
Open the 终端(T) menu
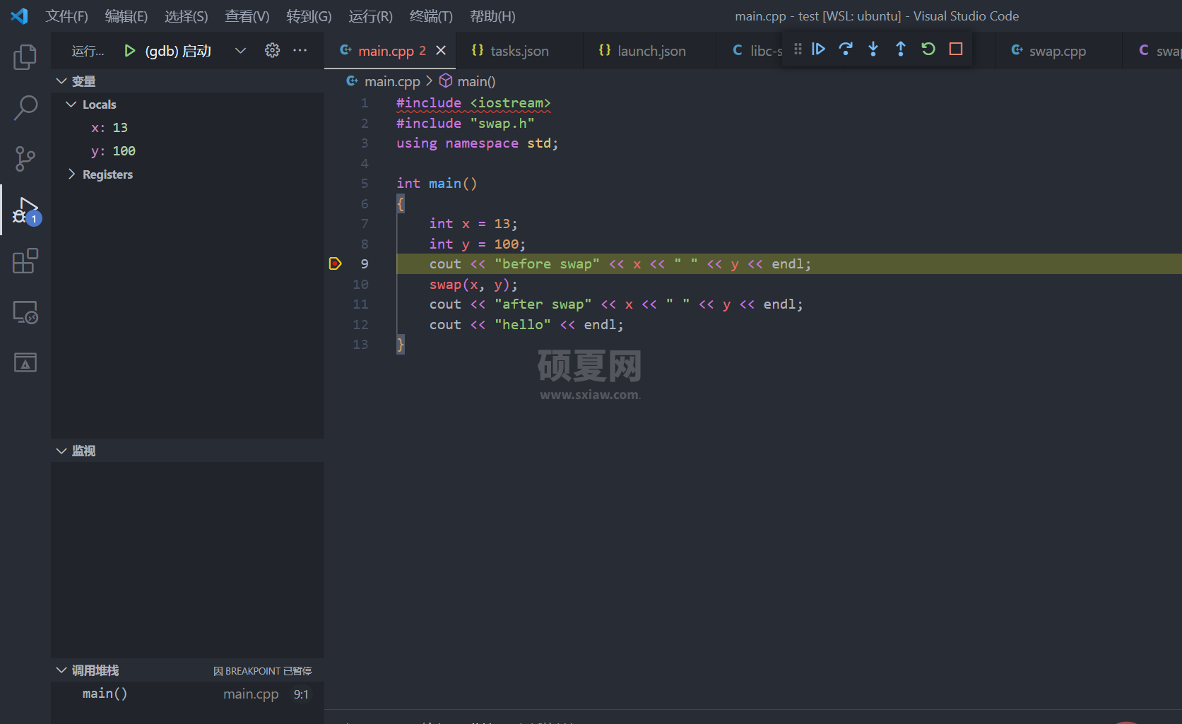tap(431, 16)
